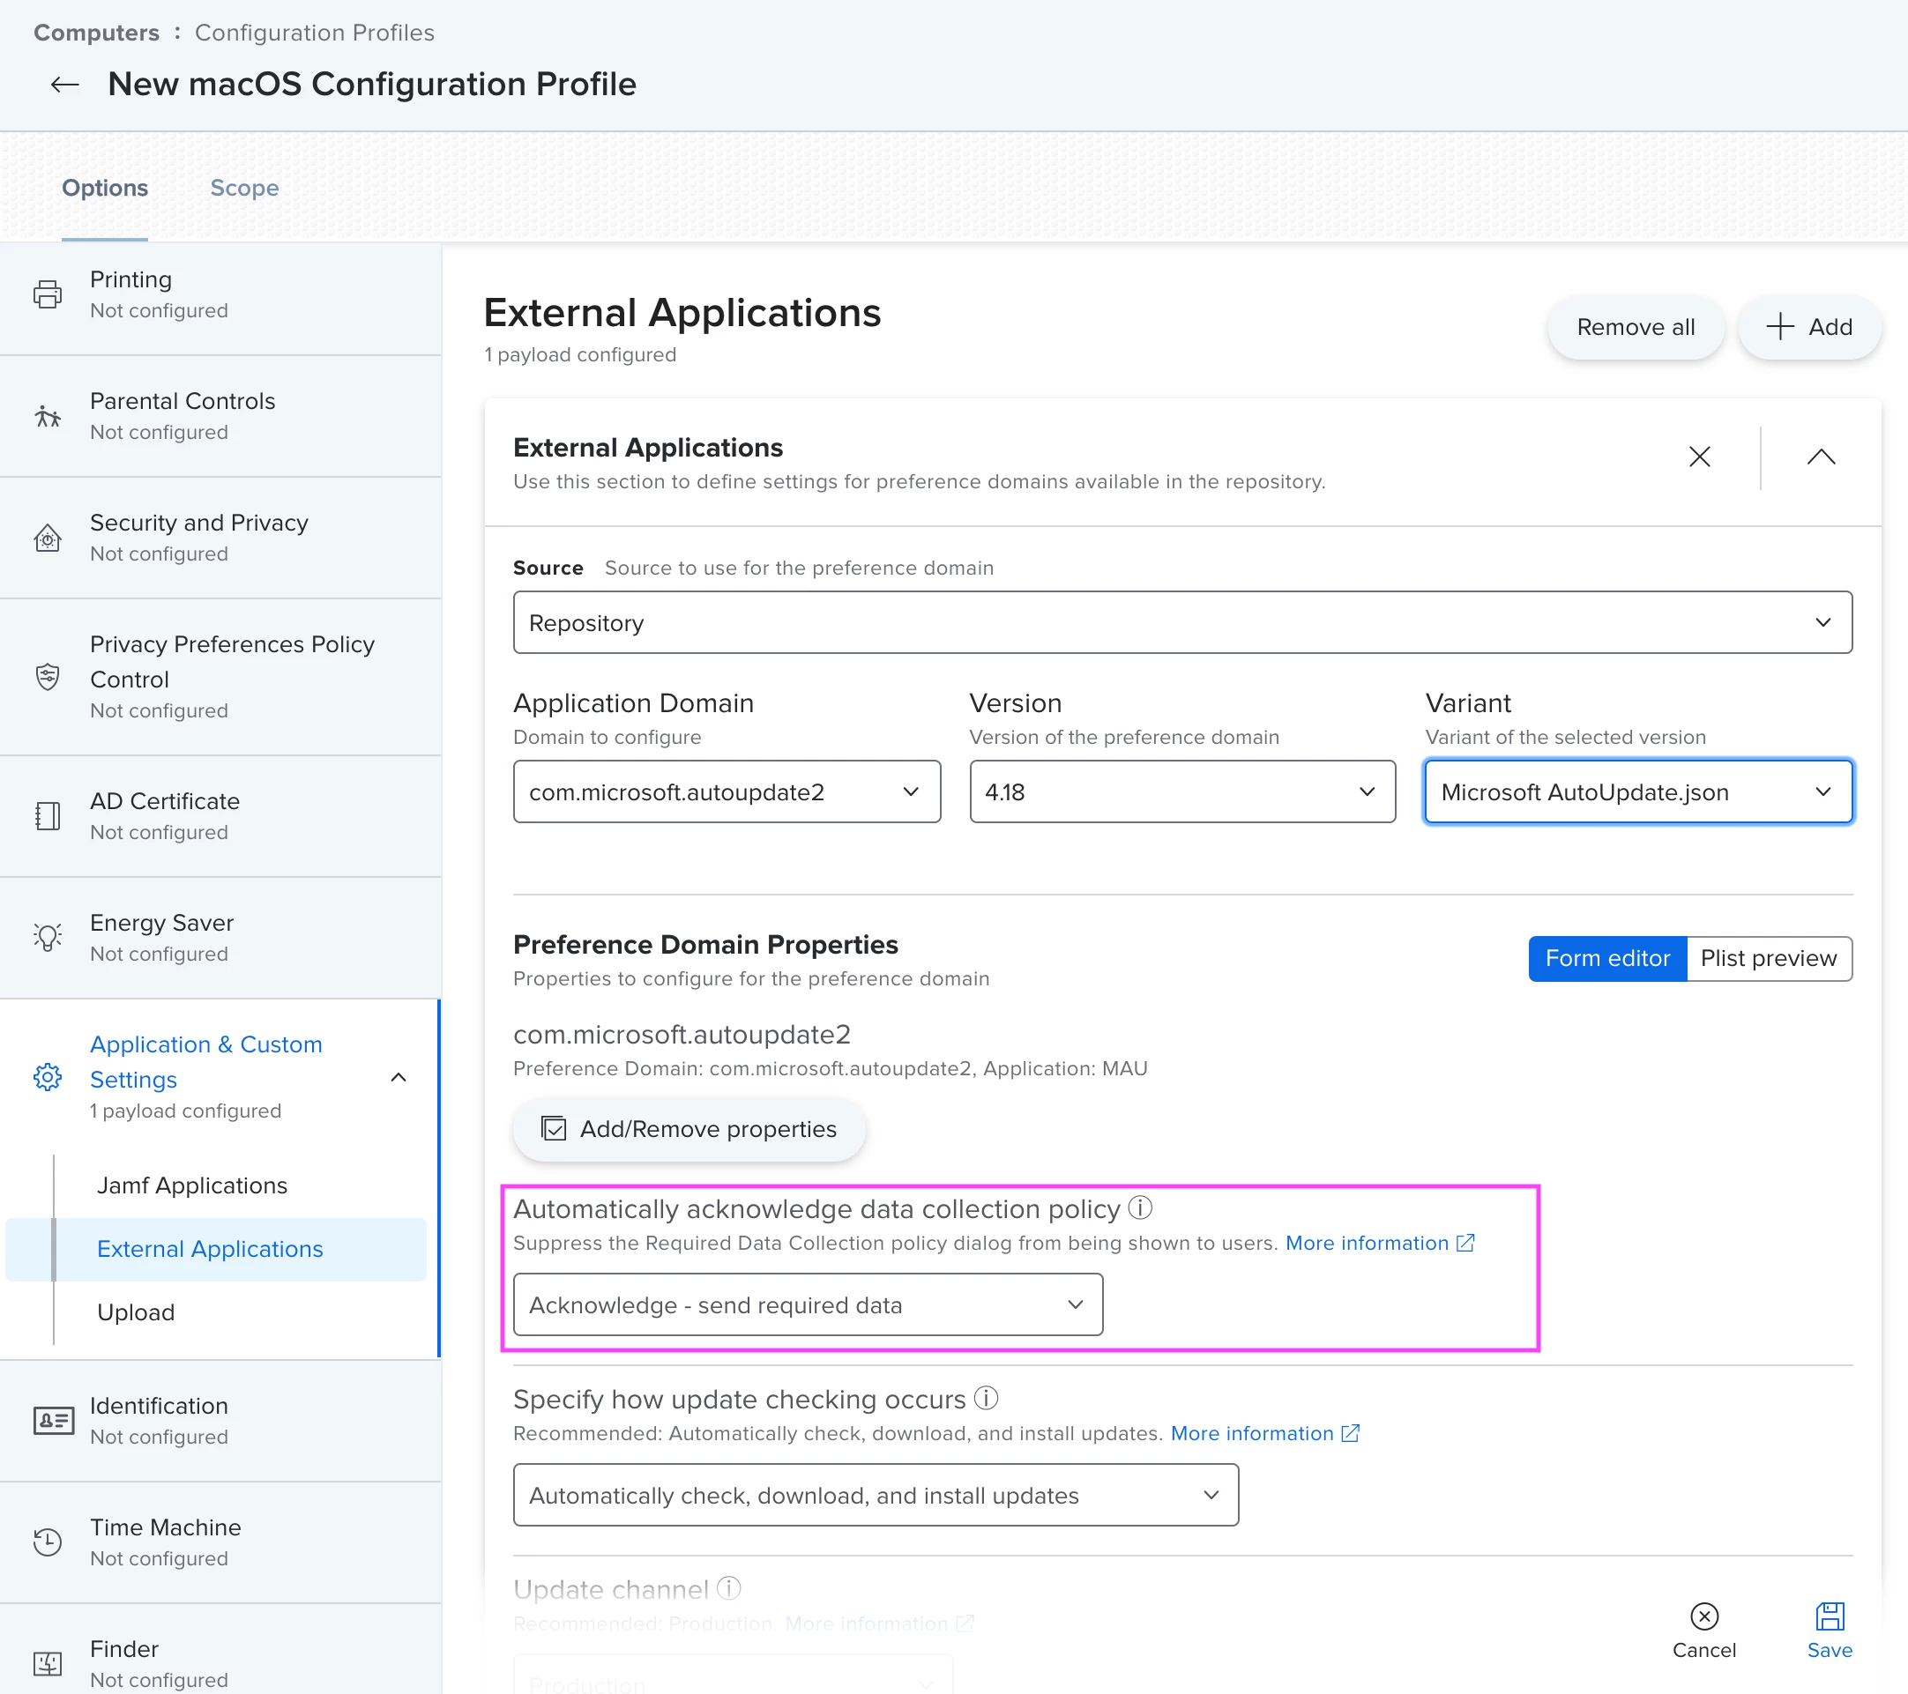Image resolution: width=1908 pixels, height=1694 pixels.
Task: Click the Add/Remove properties button
Action: click(x=689, y=1129)
